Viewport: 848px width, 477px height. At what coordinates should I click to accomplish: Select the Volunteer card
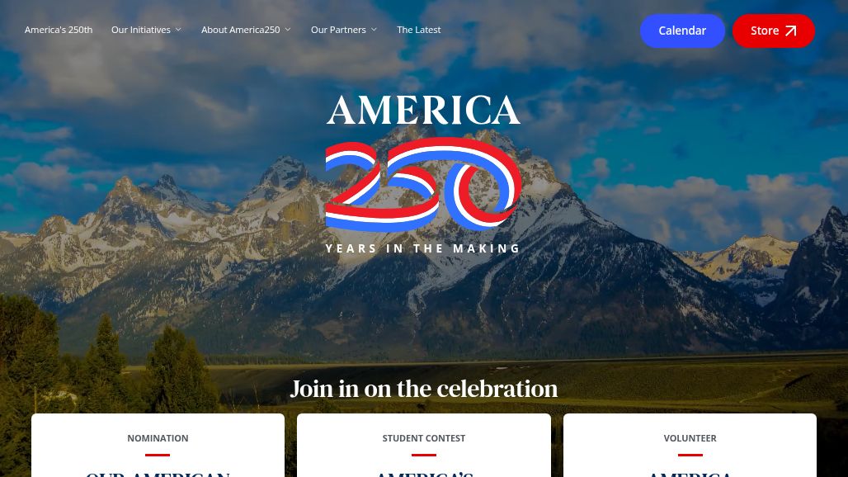(690, 445)
